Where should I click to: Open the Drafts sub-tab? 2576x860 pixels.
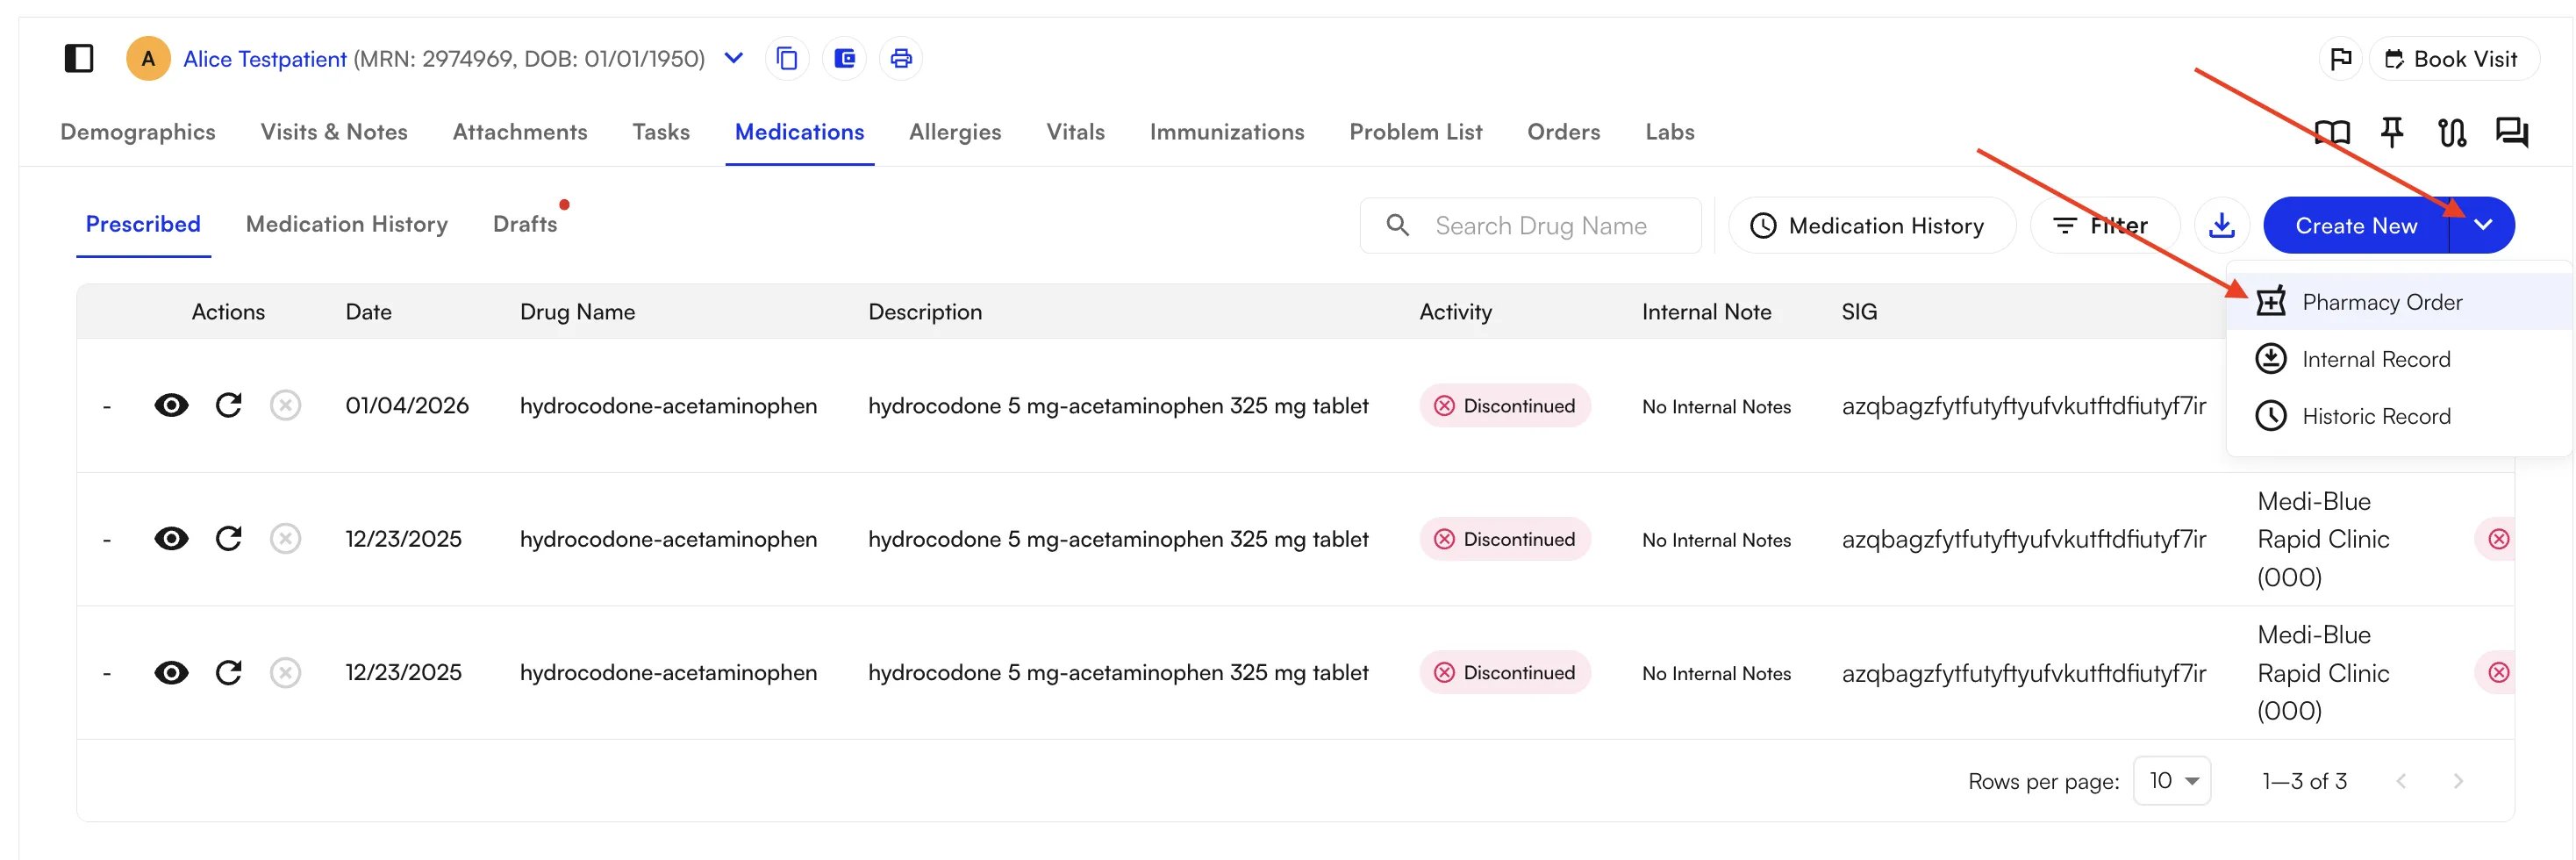coord(525,224)
